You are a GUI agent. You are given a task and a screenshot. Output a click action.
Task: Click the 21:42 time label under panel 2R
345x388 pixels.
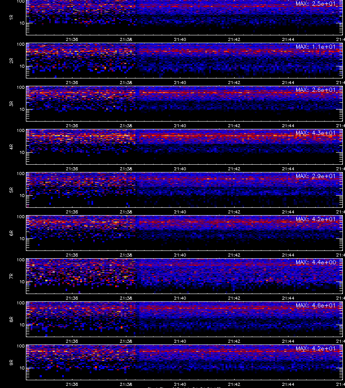click(x=234, y=83)
